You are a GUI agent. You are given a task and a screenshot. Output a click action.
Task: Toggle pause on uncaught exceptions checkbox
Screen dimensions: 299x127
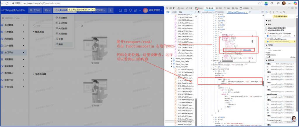pyautogui.click(x=266, y=28)
